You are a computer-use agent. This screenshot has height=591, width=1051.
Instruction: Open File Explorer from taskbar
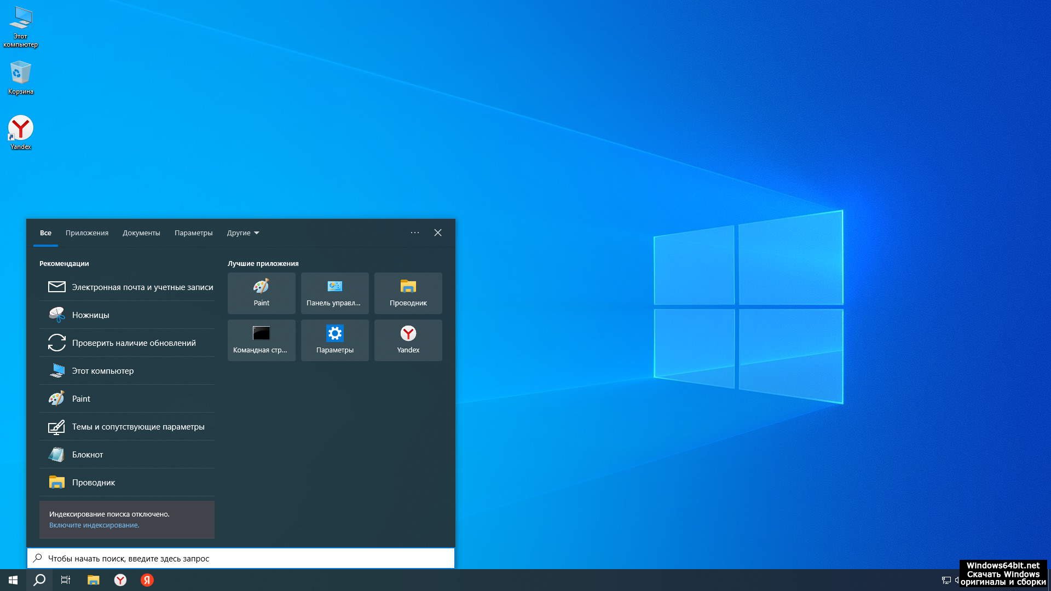pyautogui.click(x=94, y=580)
